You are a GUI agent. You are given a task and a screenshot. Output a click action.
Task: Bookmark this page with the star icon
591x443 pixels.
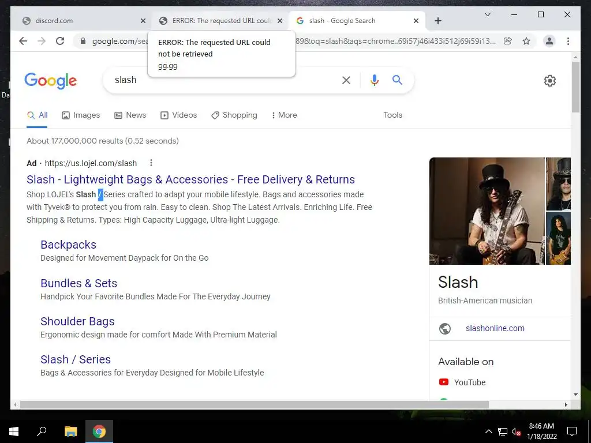pos(526,41)
